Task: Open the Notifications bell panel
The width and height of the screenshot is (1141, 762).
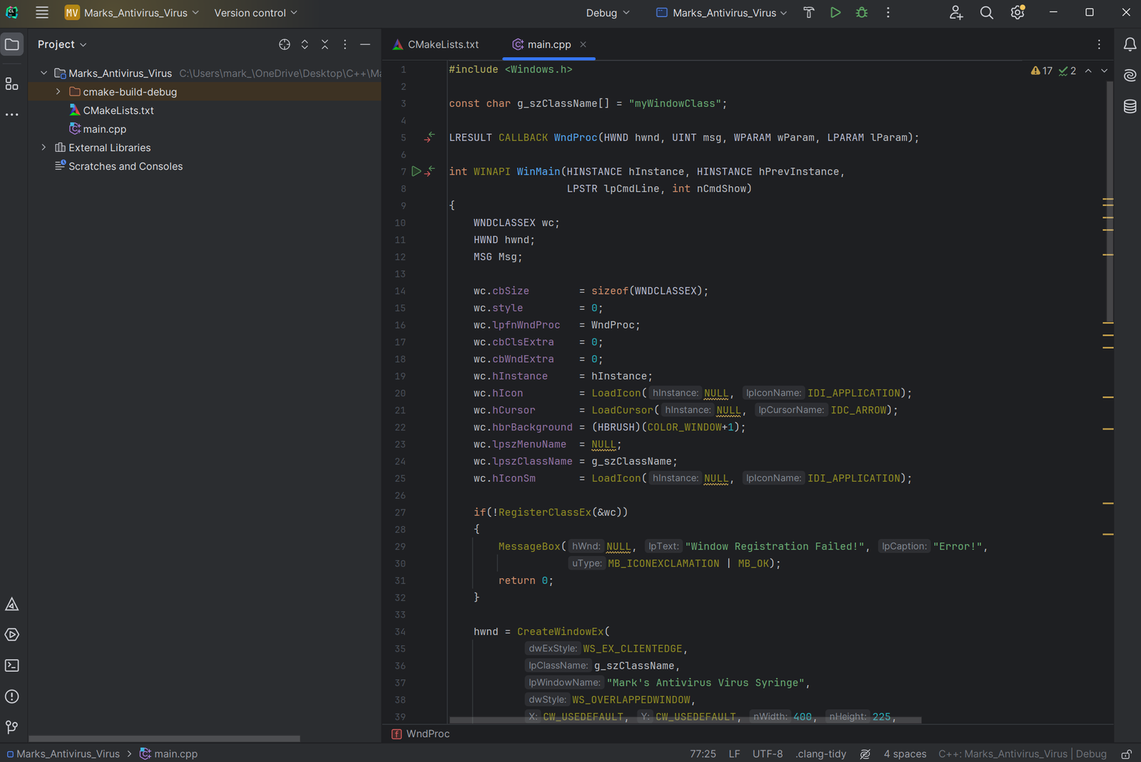Action: coord(1130,44)
